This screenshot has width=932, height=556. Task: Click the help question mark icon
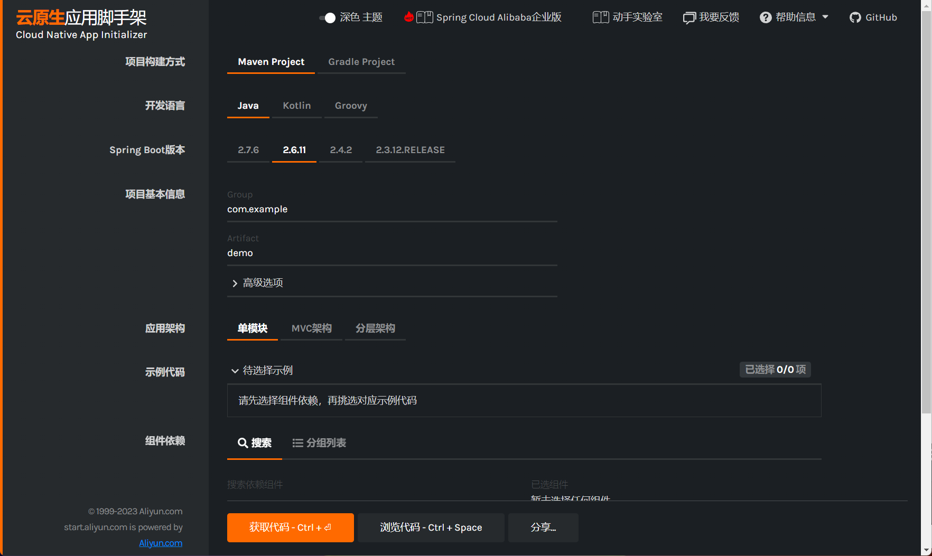766,17
